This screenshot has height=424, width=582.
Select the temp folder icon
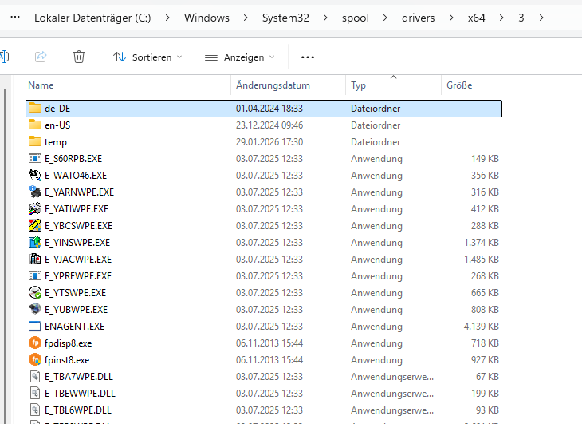point(35,141)
